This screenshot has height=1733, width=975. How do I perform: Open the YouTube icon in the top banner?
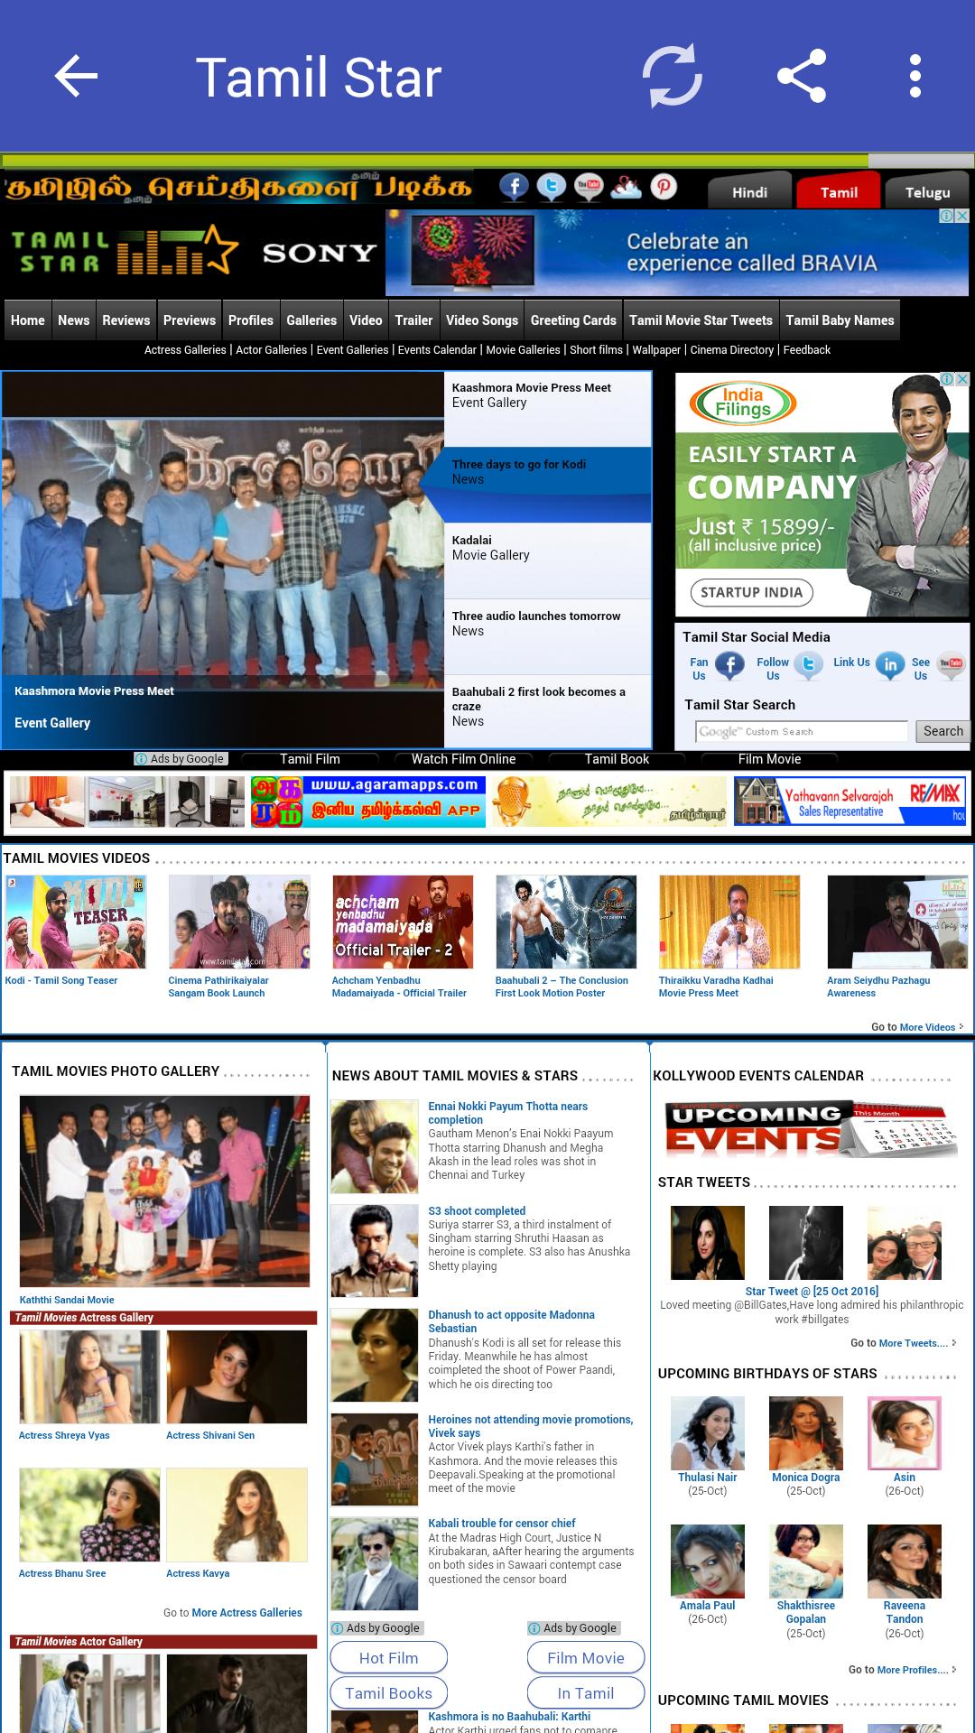589,187
